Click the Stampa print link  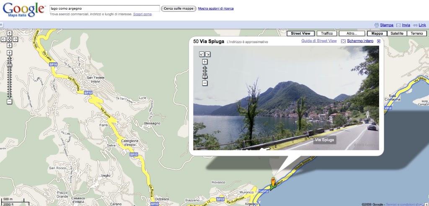coord(387,25)
